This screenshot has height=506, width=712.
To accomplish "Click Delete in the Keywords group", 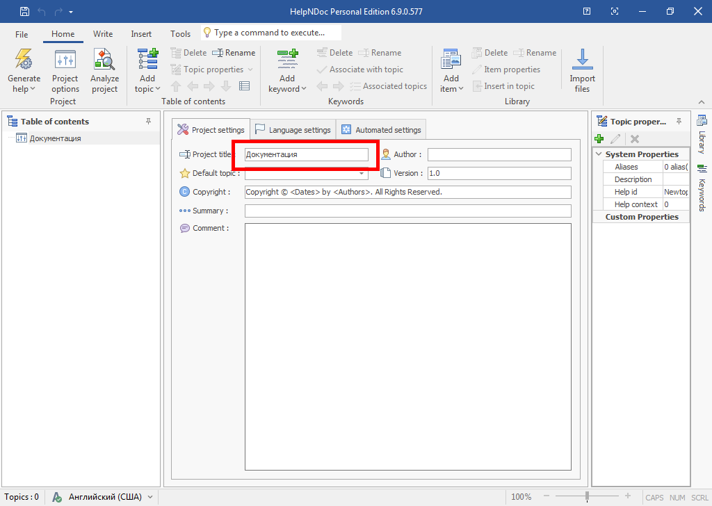I will click(334, 53).
